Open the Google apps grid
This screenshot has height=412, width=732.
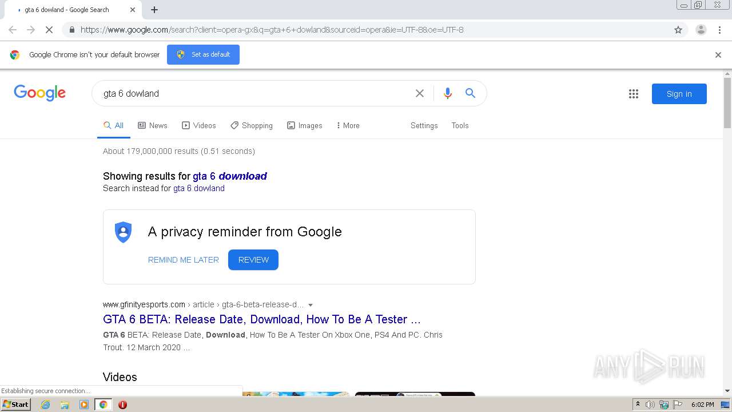[634, 94]
